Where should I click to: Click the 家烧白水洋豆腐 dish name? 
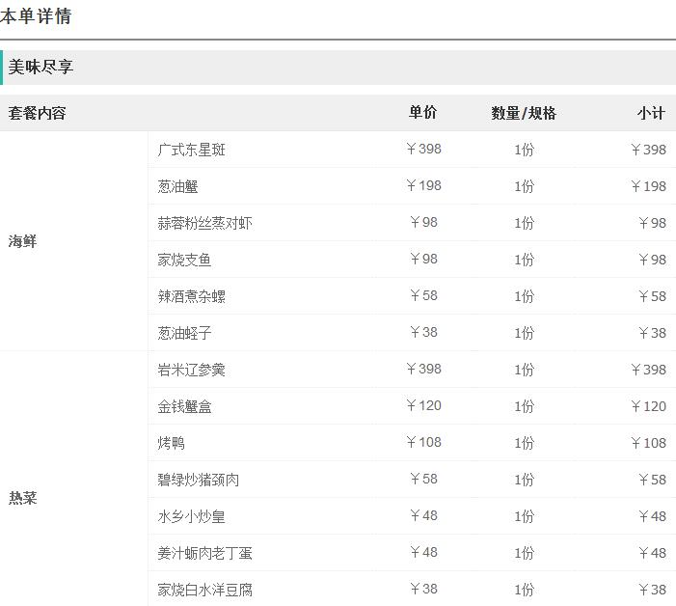205,590
